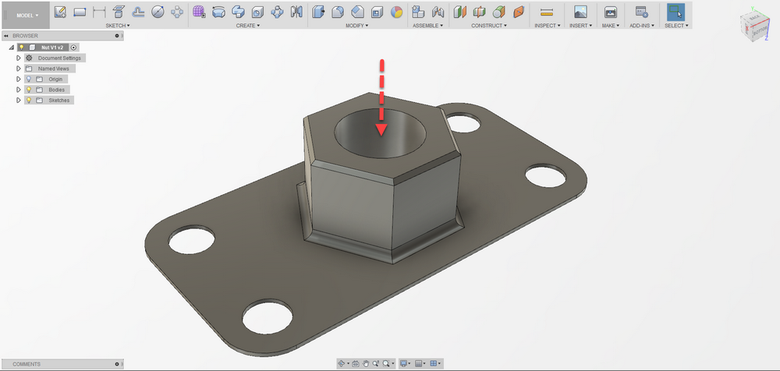Collapse the BROWSER panel with double arrows
The width and height of the screenshot is (780, 371).
[x=6, y=36]
